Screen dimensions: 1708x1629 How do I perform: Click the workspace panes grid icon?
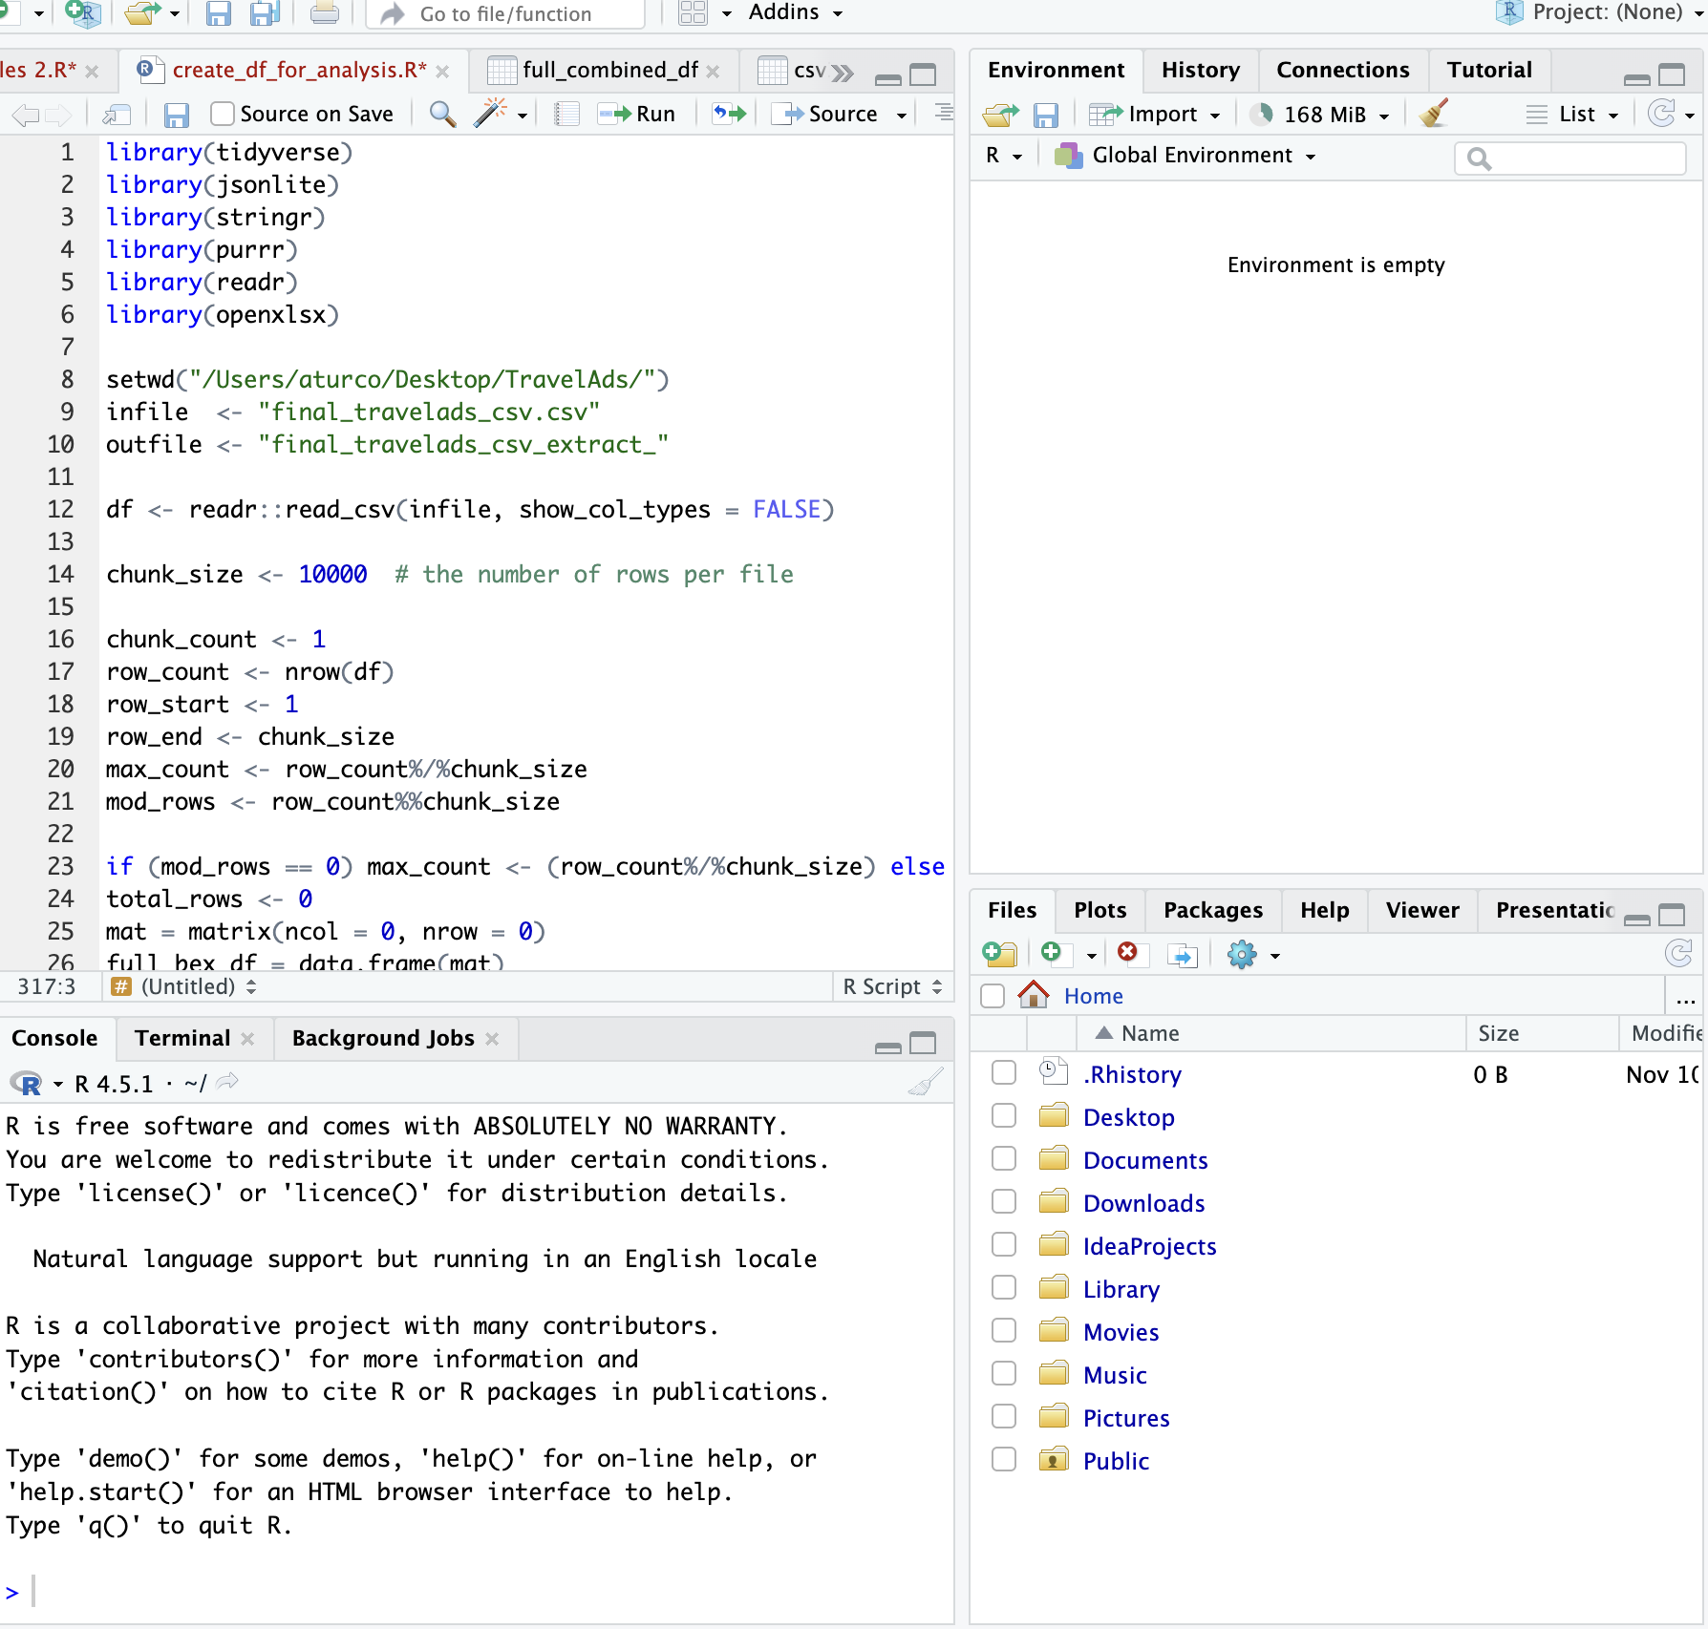pos(693,13)
